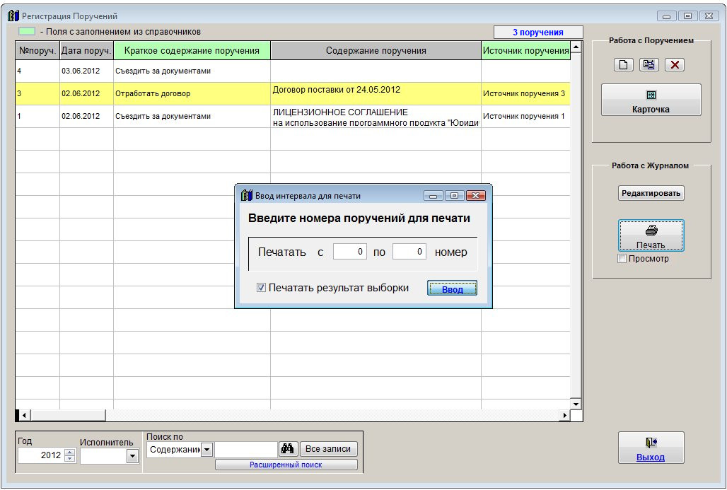
Task: Click the red X delete assignment icon
Action: point(675,65)
